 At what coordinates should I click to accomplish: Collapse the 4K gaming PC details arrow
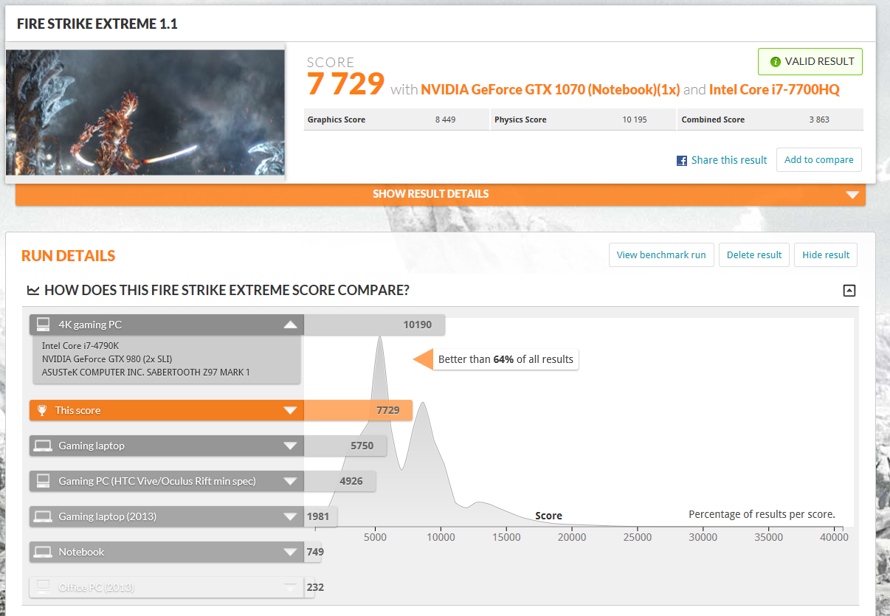[x=290, y=325]
